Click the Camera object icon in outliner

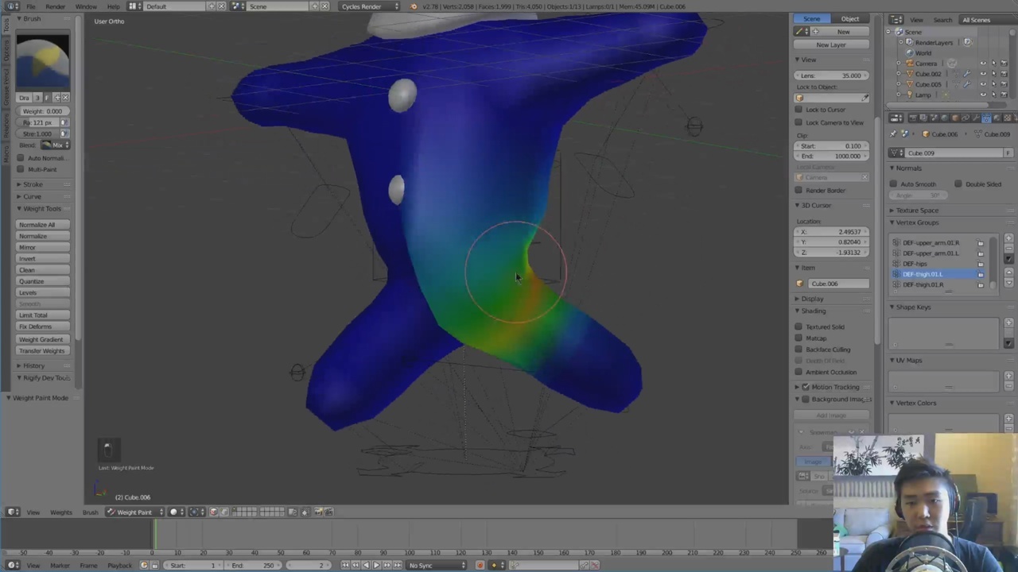[x=910, y=64]
